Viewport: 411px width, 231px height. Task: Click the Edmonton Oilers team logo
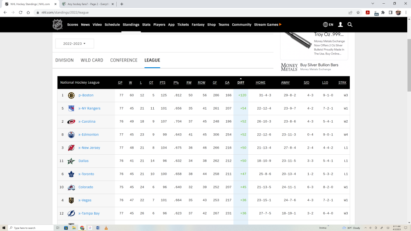[71, 135]
